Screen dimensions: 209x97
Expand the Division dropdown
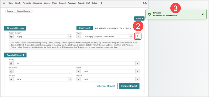pyautogui.click(x=70, y=79)
